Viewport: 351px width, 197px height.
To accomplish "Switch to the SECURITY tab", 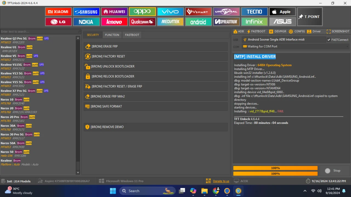I will (93, 35).
